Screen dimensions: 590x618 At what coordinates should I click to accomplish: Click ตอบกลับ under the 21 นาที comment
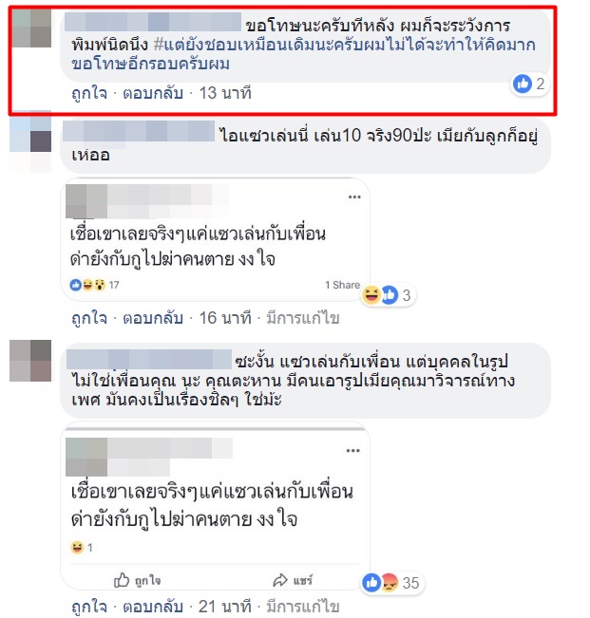153,607
